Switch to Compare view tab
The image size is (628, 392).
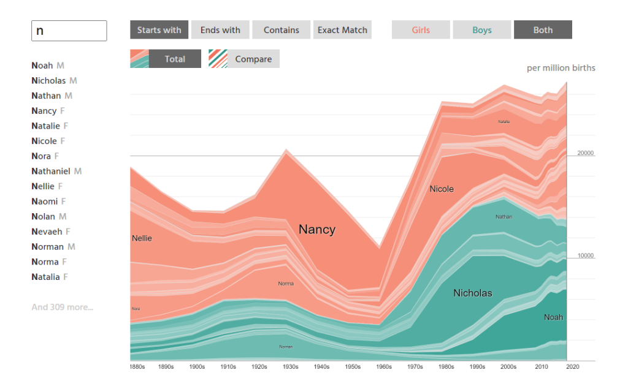click(x=253, y=59)
